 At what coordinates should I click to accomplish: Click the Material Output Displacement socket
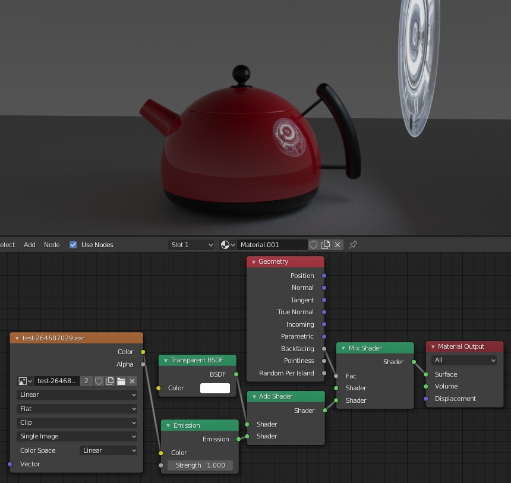(425, 399)
